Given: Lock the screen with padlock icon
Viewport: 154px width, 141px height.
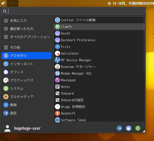Looking at the screenshot, I should click(x=129, y=128).
